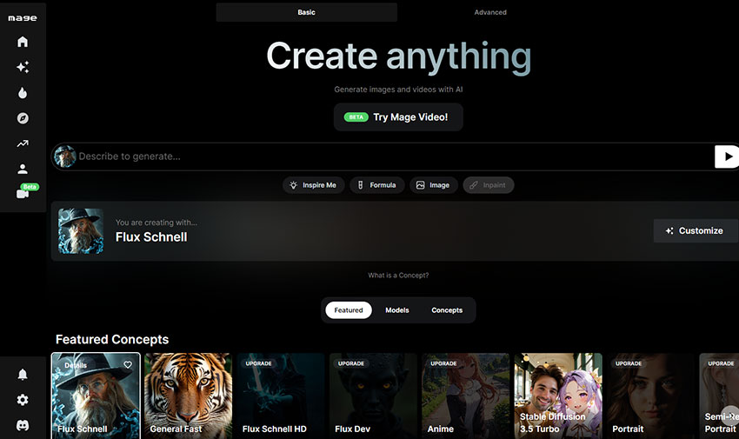Screen dimensions: 739x439
Task: Click the Describe to generate input field
Action: coord(395,156)
